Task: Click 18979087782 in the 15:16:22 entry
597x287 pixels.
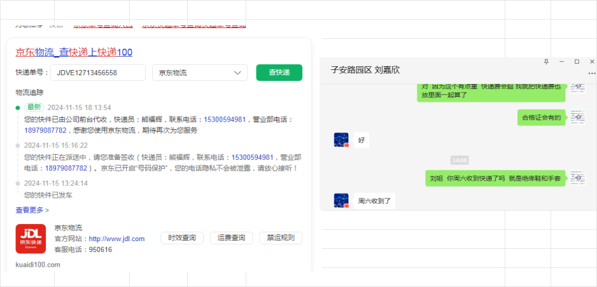Action: [x=66, y=168]
